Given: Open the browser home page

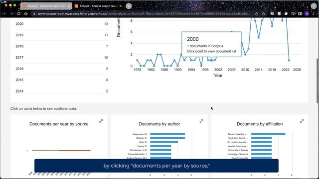Looking at the screenshot, I should click(26, 13).
